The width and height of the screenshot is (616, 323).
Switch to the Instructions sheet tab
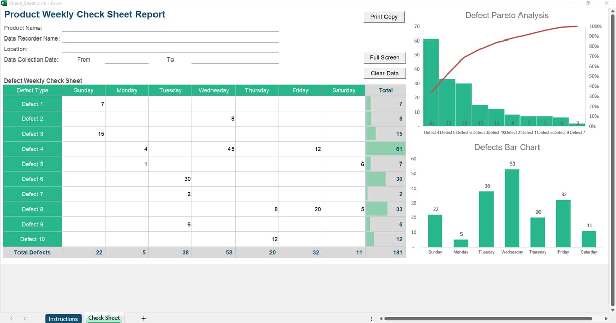click(x=63, y=318)
